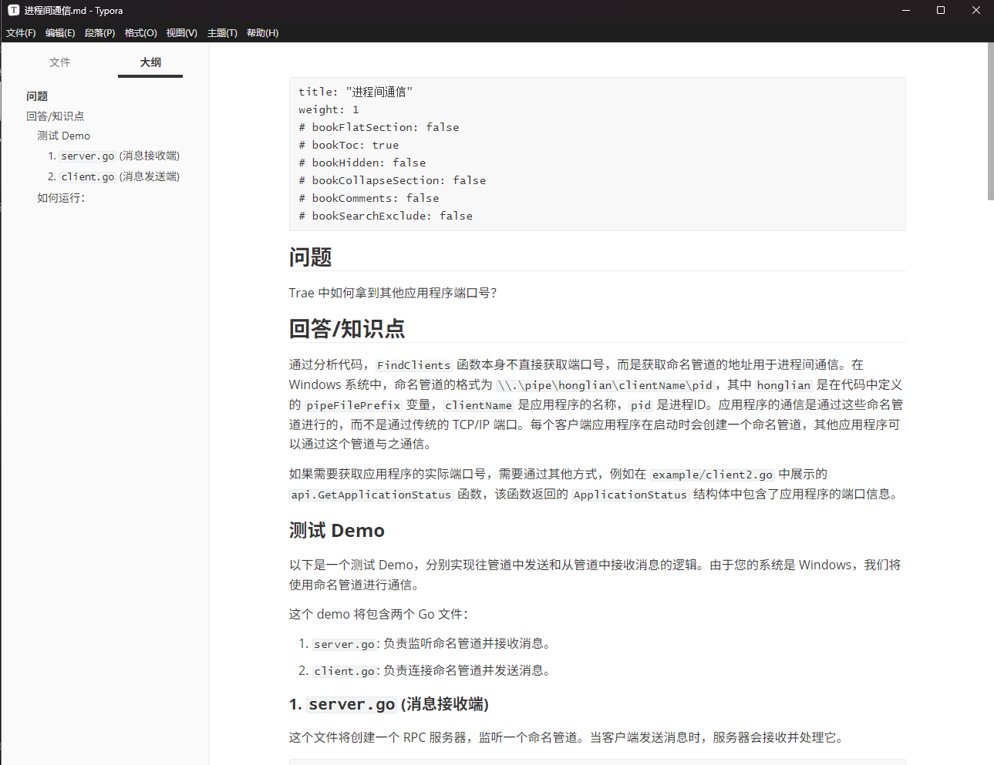
Task: Click the vertical scrollbar thumb
Action: click(990, 121)
